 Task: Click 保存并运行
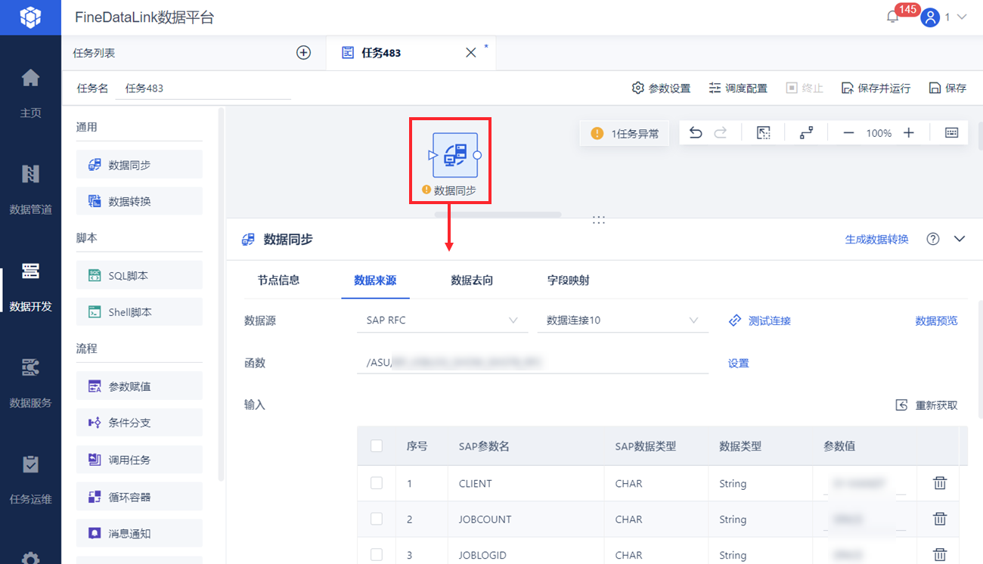coord(876,88)
